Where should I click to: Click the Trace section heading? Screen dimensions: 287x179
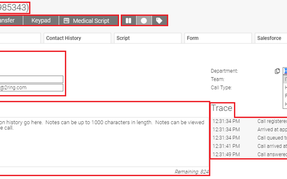coord(222,108)
